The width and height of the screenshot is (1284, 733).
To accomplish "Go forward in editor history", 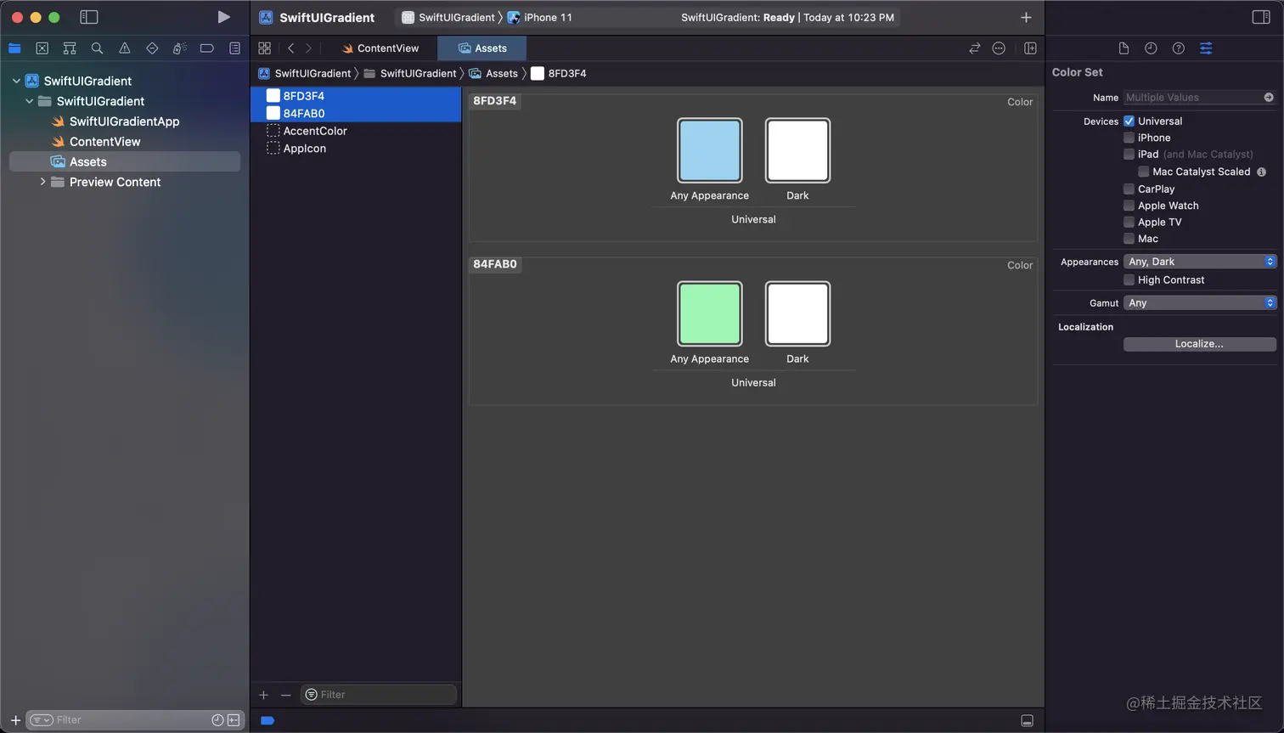I will coord(308,48).
